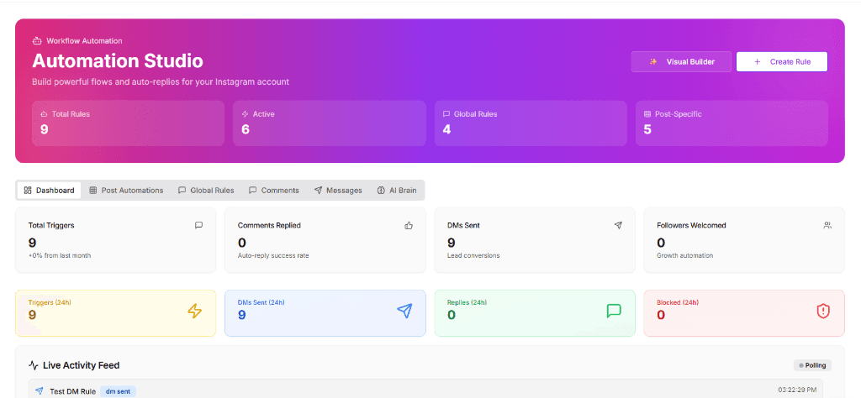
Task: Select the Messages tab
Action: [337, 191]
